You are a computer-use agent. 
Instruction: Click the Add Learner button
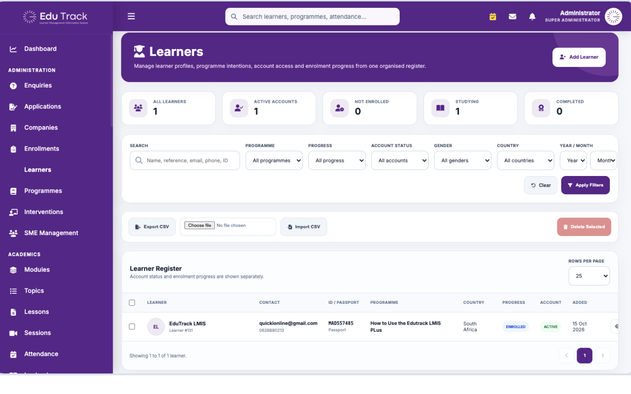(x=579, y=57)
